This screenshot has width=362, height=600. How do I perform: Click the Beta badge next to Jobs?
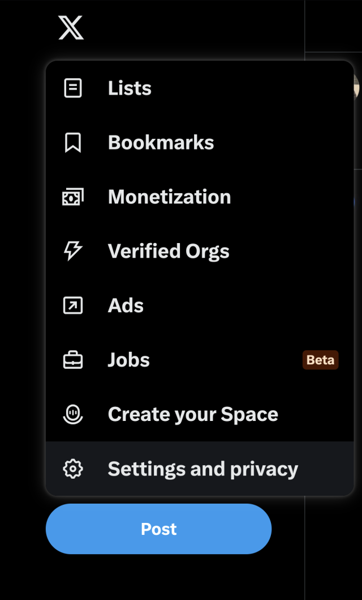tap(320, 360)
